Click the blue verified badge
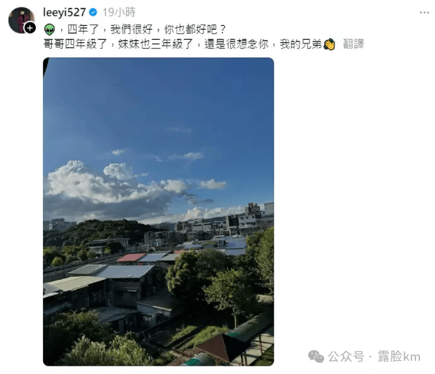Screen dimensions: 435x374 [x=93, y=12]
